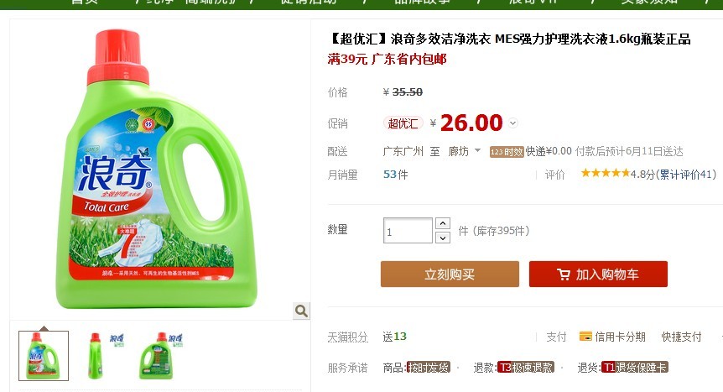This screenshot has height=392, width=723.
Task: Click the 123时效 delivery badge
Action: pyautogui.click(x=507, y=152)
